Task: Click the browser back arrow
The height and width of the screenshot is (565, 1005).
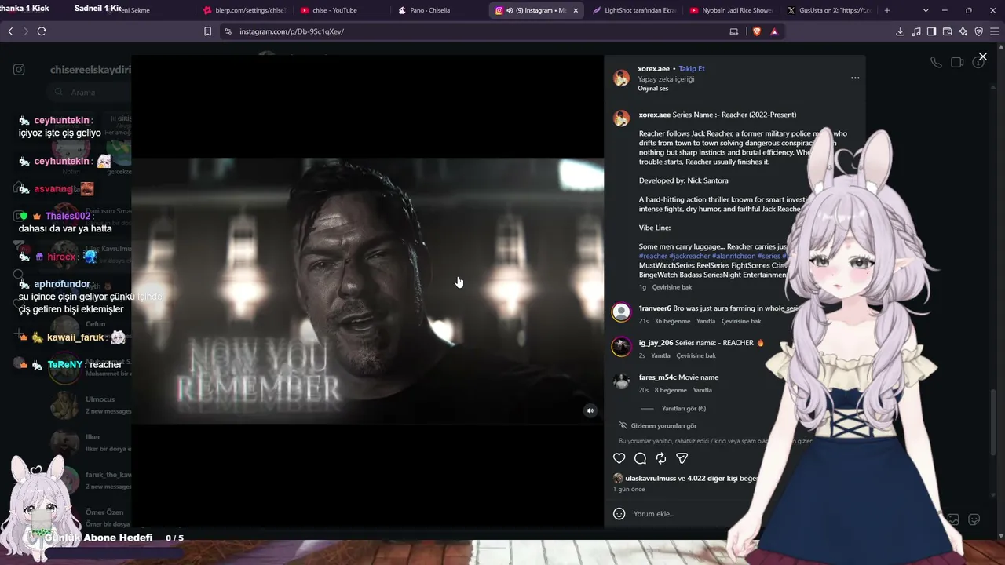Action: (x=10, y=31)
